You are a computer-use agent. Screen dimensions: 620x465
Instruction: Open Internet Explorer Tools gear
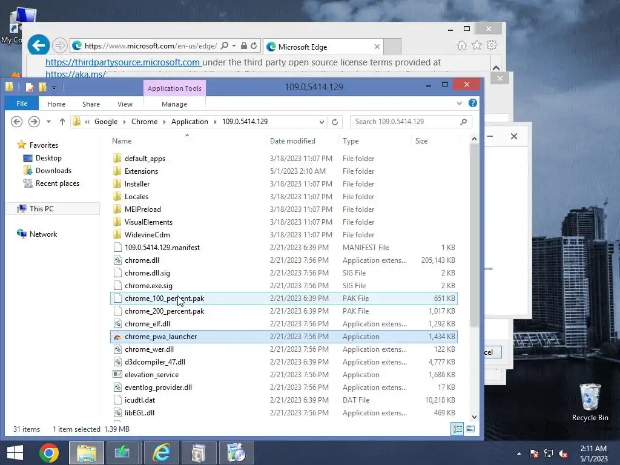pos(492,45)
